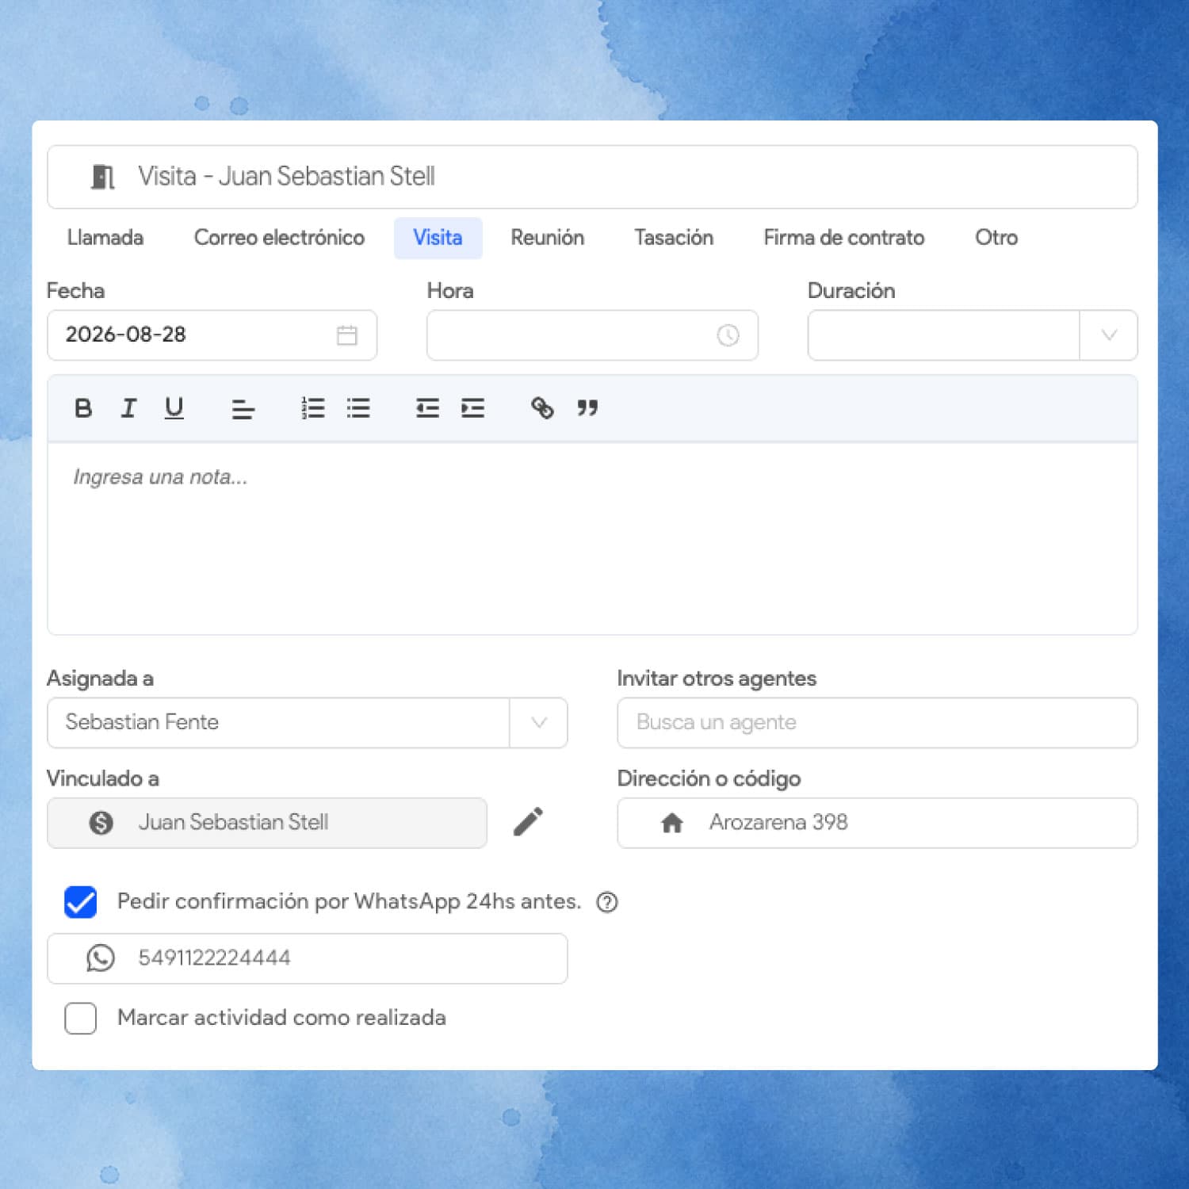Insert a numbered list
1189x1189 pixels.
point(313,408)
